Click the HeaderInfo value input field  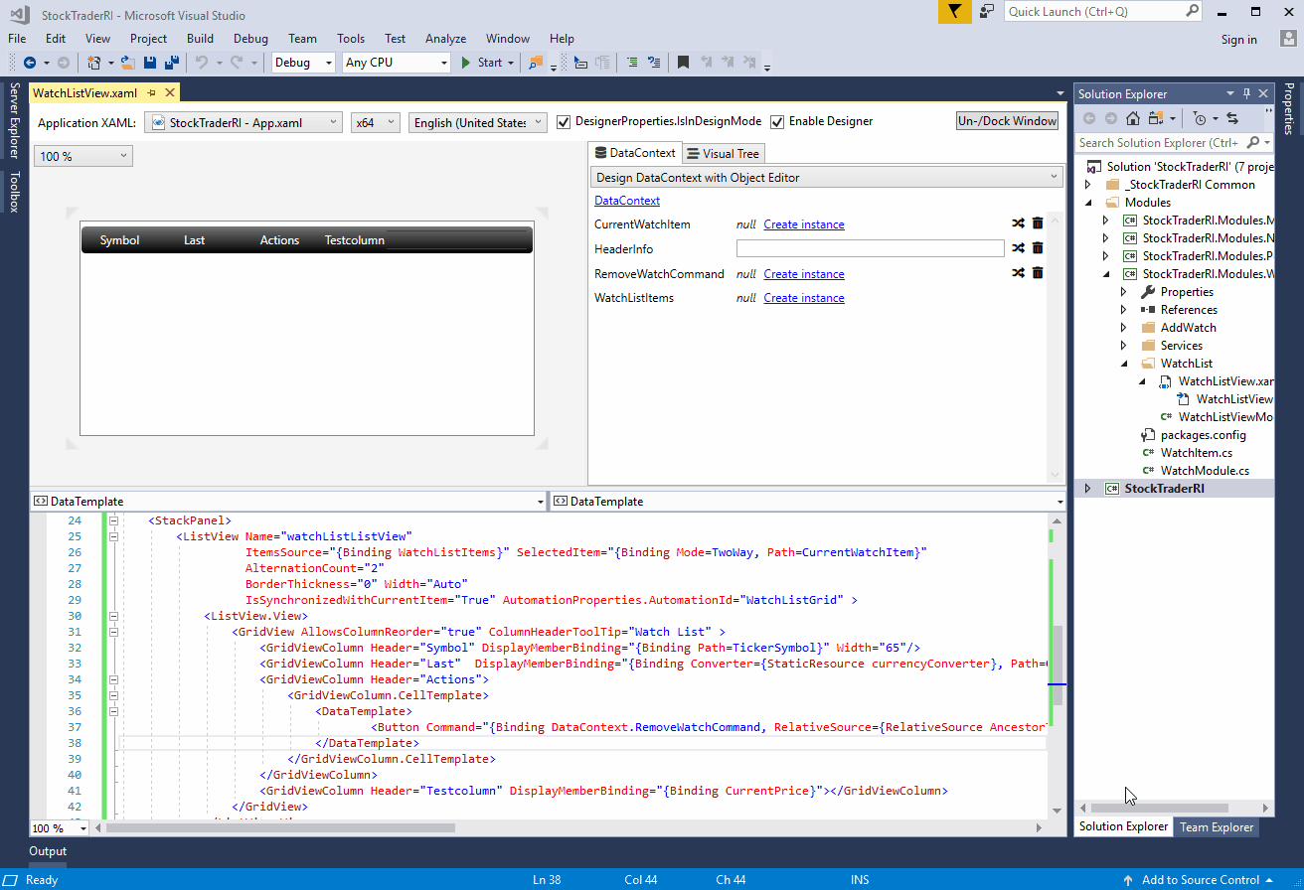[x=870, y=247]
